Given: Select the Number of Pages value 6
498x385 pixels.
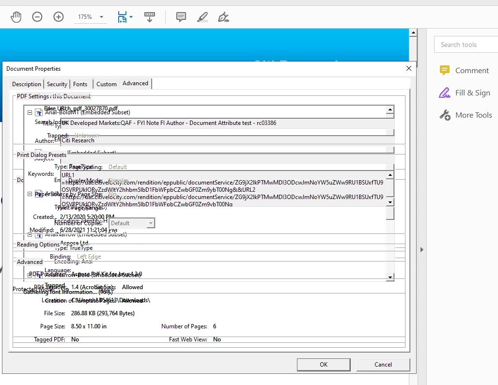Looking at the screenshot, I should point(215,326).
